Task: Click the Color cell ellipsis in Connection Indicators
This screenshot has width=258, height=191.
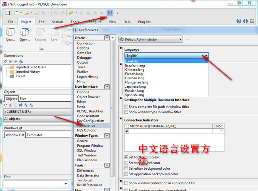Action: [x=222, y=131]
